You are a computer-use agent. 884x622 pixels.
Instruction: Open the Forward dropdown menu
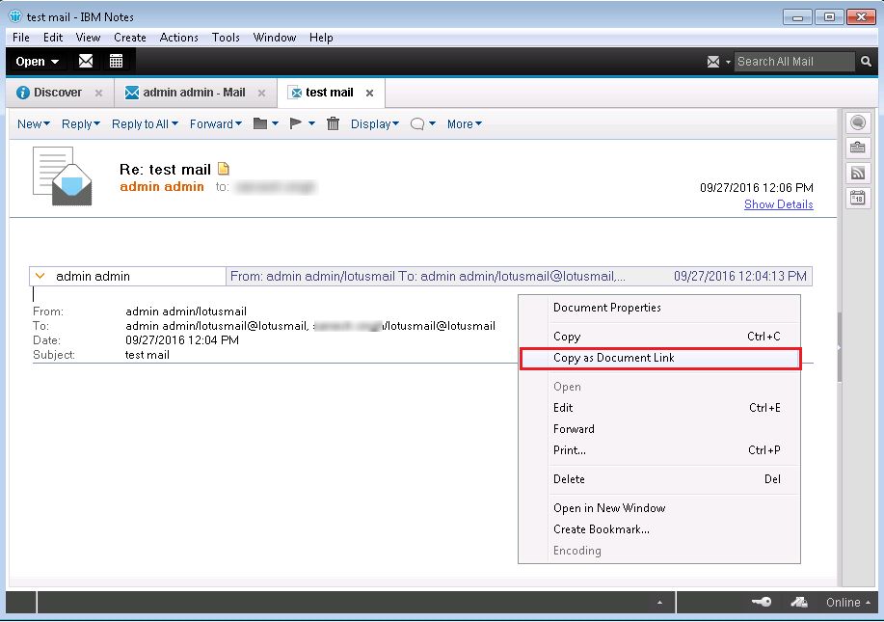pos(216,124)
